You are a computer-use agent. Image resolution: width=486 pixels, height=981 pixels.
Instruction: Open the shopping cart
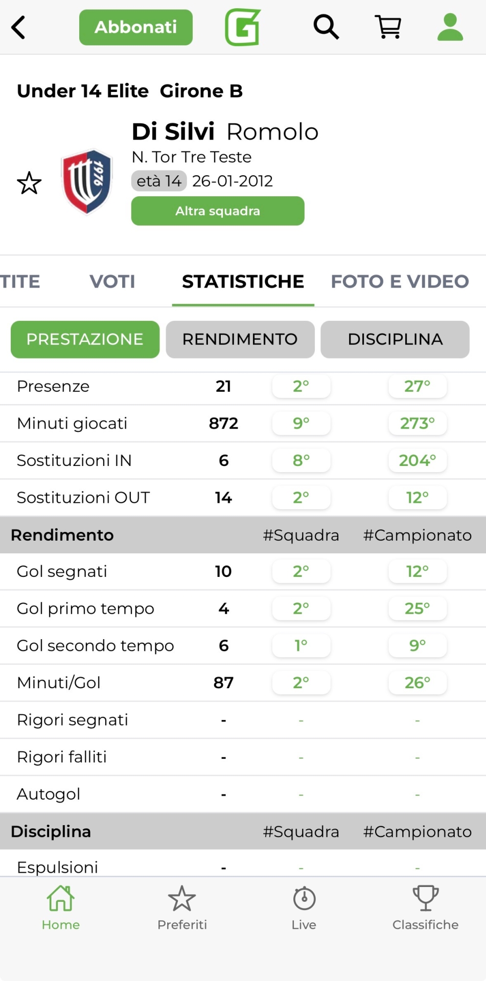pyautogui.click(x=388, y=27)
